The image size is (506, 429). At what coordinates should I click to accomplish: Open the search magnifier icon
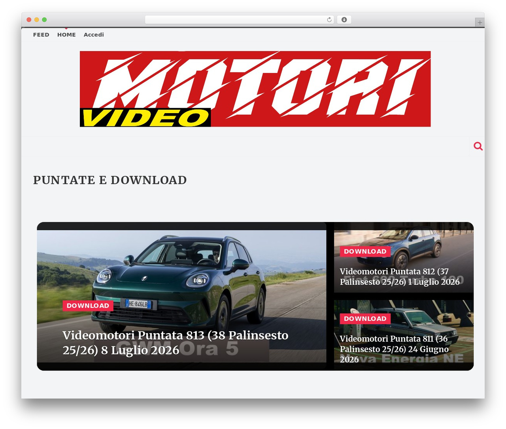[x=478, y=146]
